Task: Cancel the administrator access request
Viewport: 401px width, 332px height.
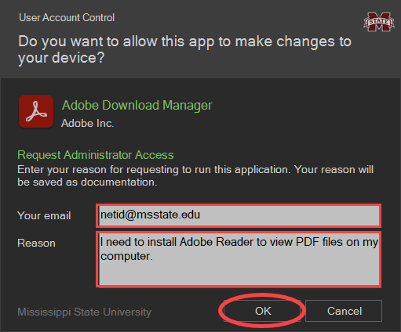Action: (x=344, y=311)
